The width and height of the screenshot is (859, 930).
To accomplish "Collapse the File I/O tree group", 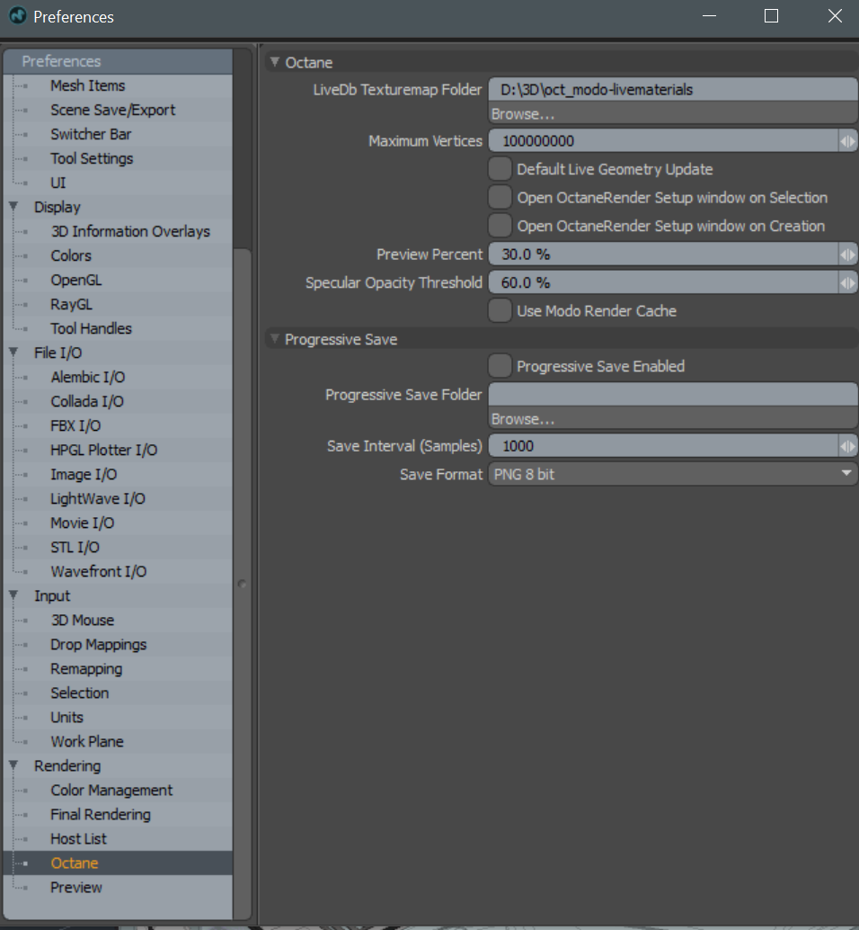I will coord(13,353).
